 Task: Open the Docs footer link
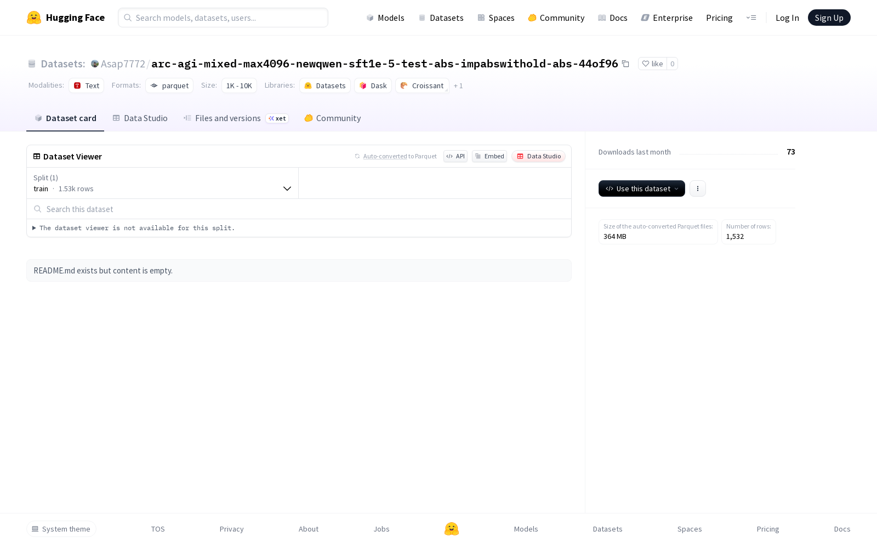842,529
